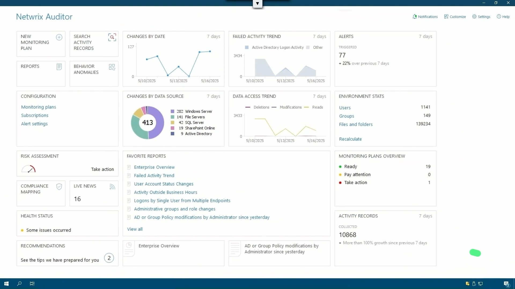Click the Notifications bell icon
Viewport: 515px width, 289px height.
pos(415,17)
